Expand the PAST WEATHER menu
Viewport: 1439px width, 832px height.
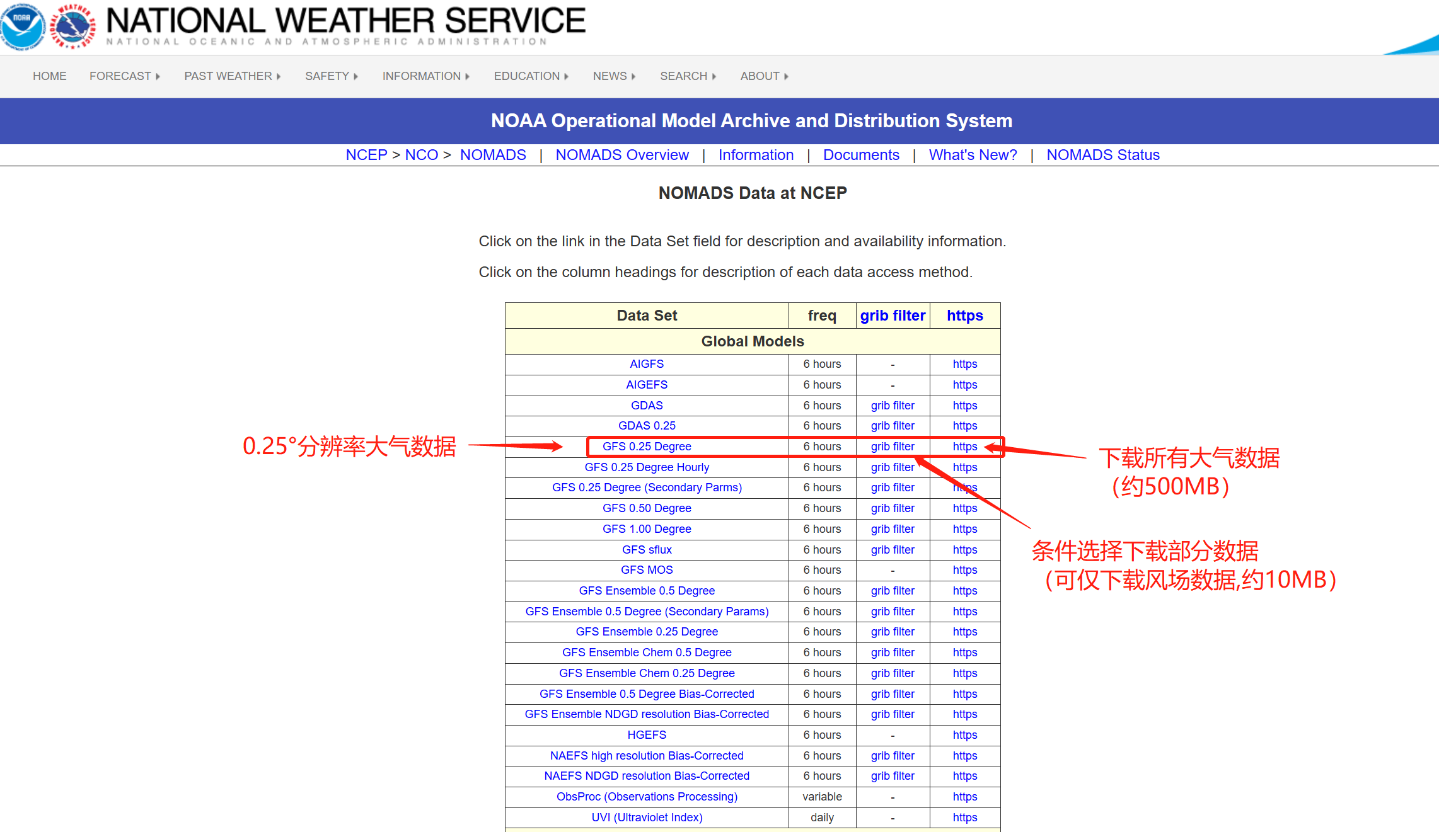pyautogui.click(x=233, y=76)
